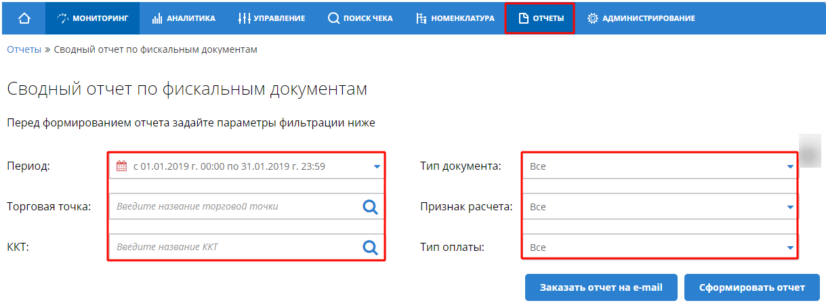Image resolution: width=826 pixels, height=305 pixels.
Task: Select the period text 01.01.2019 to 31.01.2019
Action: click(229, 166)
